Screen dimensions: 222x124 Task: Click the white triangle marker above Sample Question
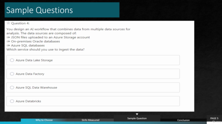[137, 114]
